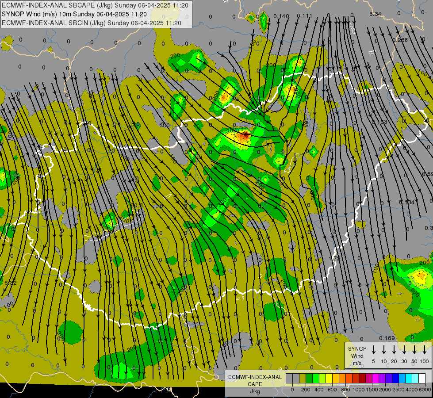Screen dimensions: 433x398
Task: Click the '6.34' value on the map
Action: pos(376,14)
